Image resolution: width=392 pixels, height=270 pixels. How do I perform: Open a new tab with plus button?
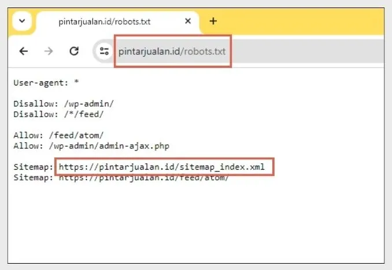pyautogui.click(x=213, y=21)
